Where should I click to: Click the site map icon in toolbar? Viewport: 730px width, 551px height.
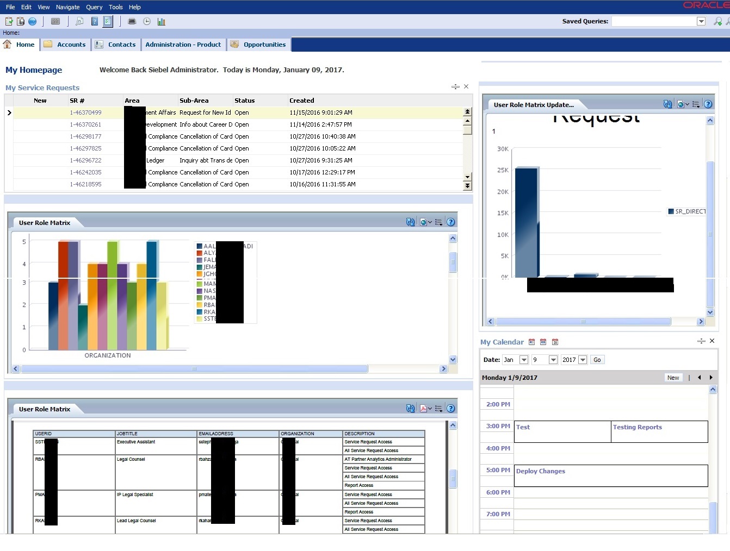(x=55, y=21)
